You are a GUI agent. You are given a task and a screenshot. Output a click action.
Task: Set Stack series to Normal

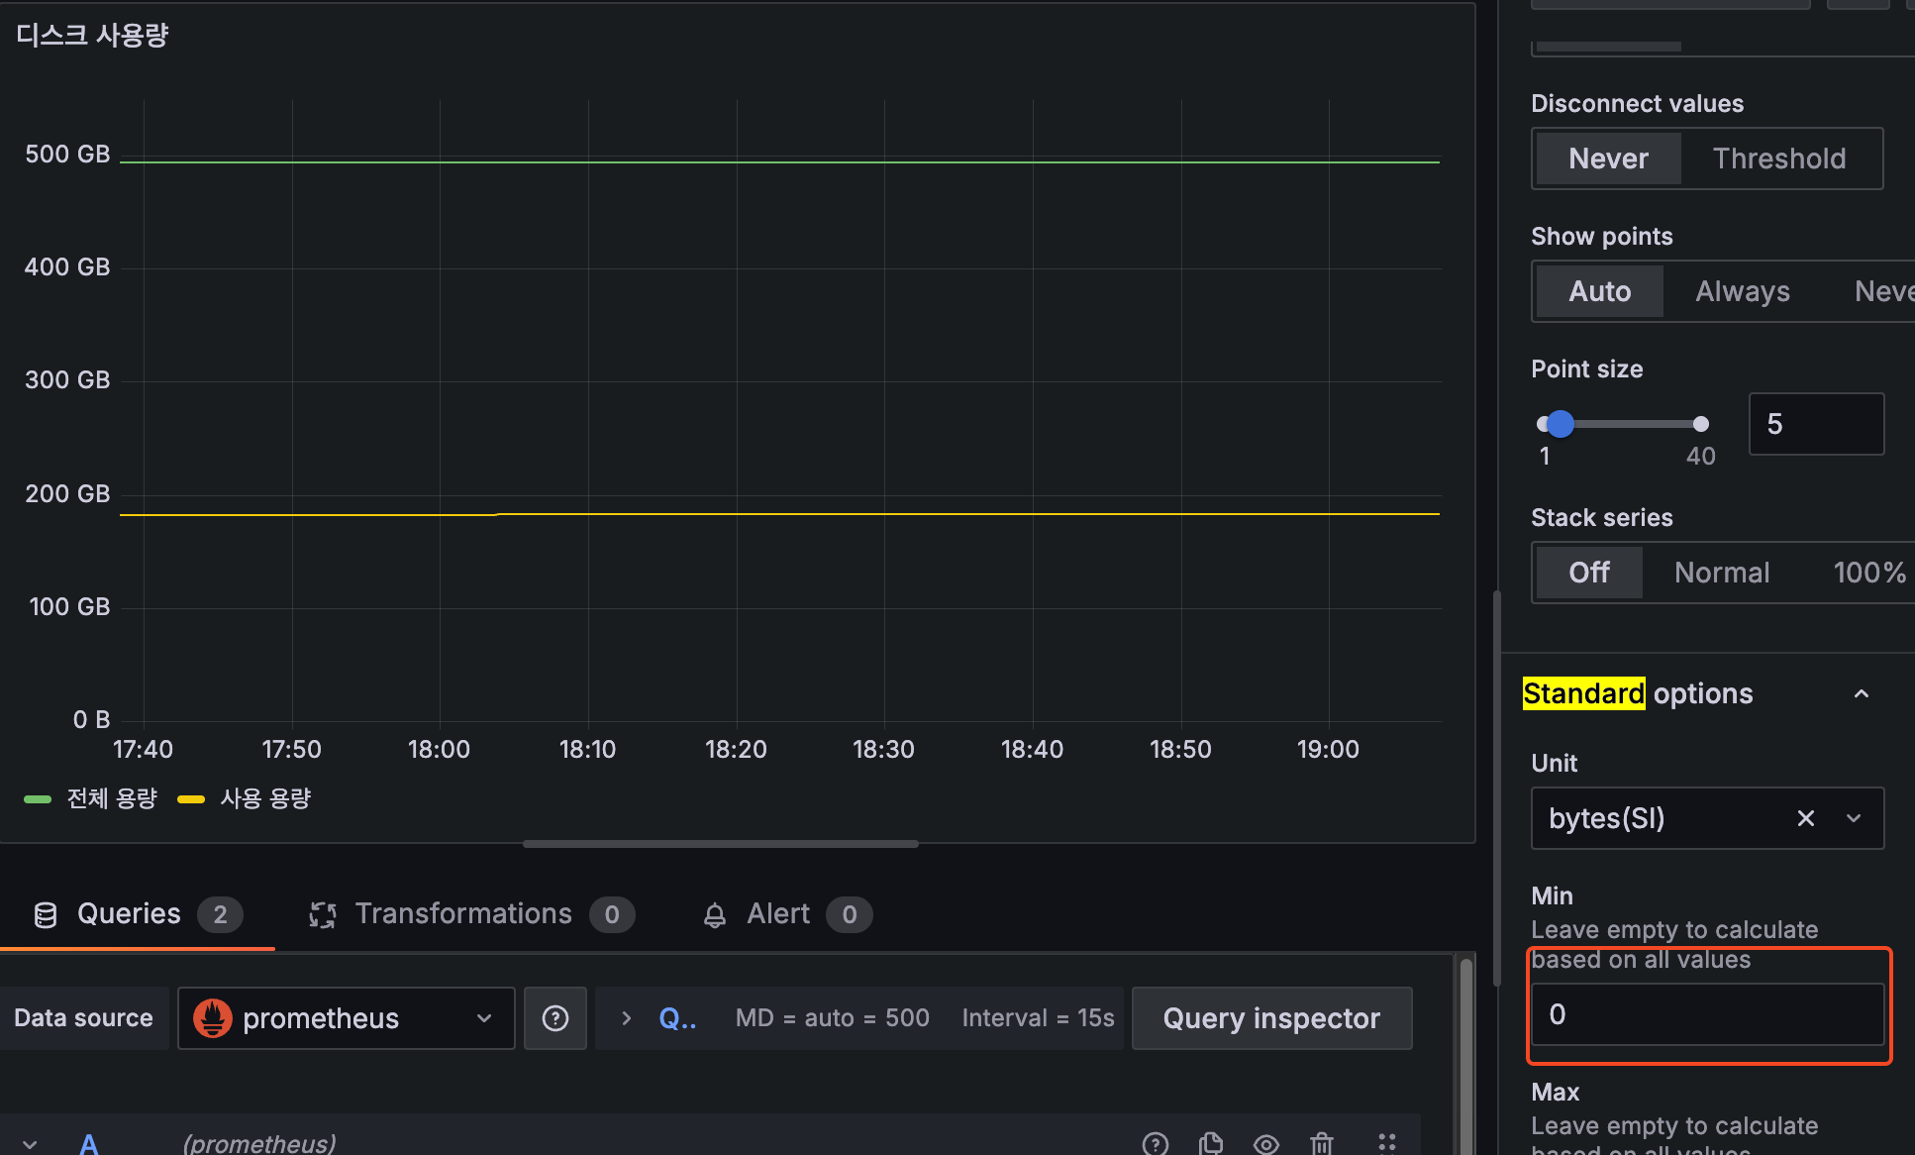click(1721, 573)
